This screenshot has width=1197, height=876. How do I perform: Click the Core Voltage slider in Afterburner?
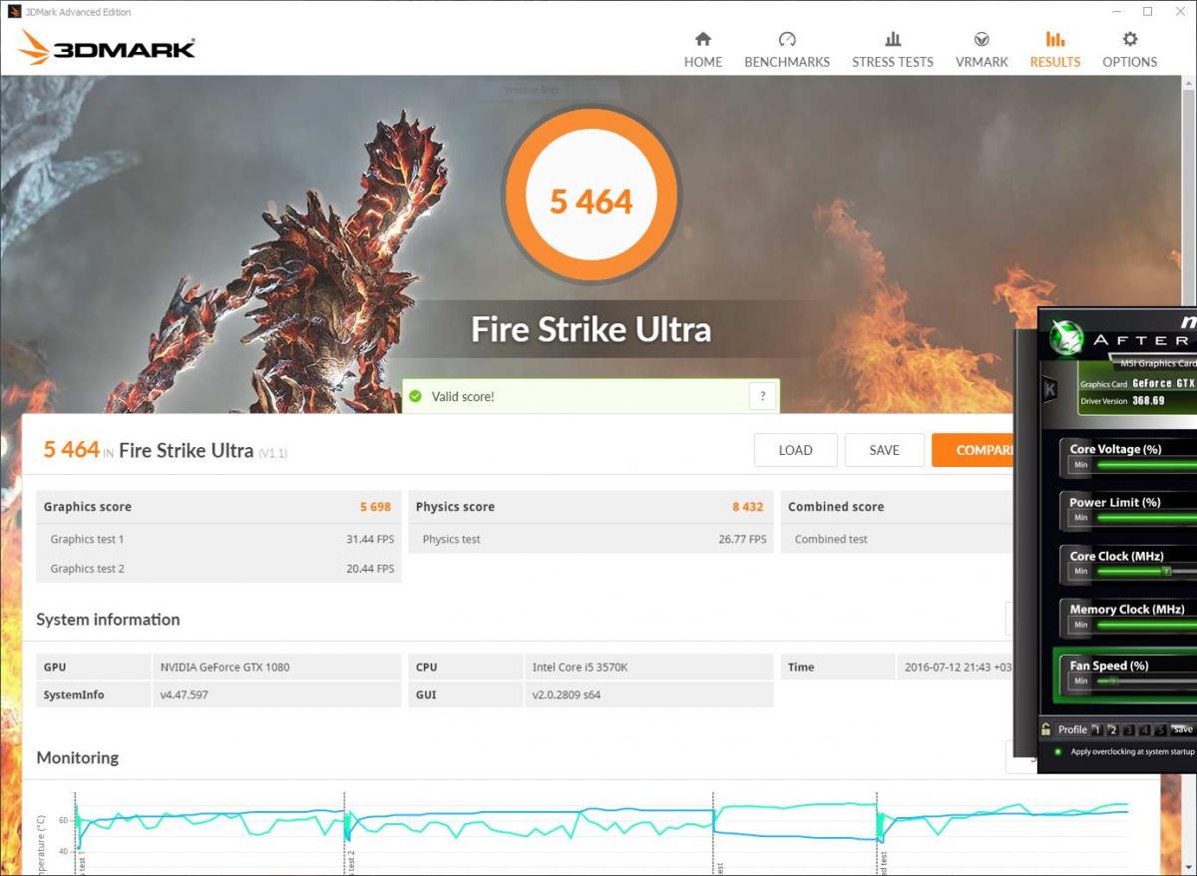coord(1146,464)
